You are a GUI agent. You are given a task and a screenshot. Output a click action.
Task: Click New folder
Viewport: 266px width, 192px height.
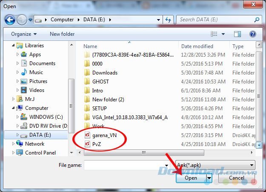pyautogui.click(x=62, y=34)
